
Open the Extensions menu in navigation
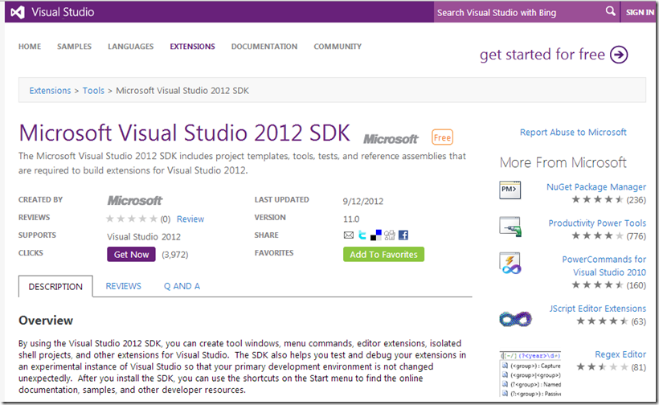[x=192, y=47]
